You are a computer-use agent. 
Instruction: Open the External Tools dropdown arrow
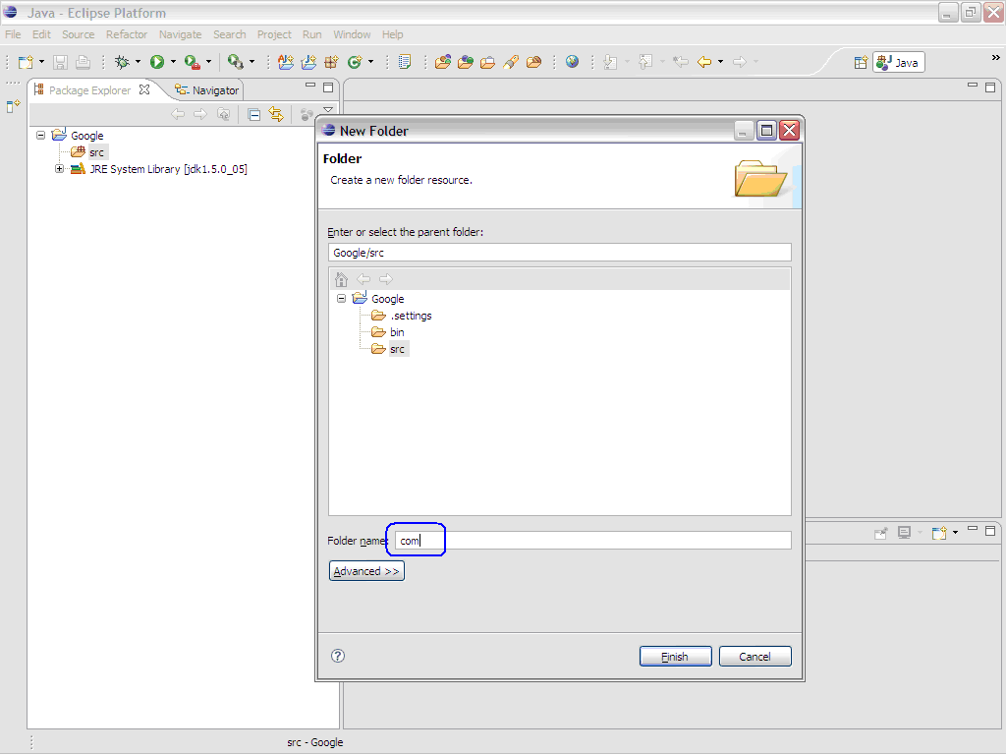[208, 62]
